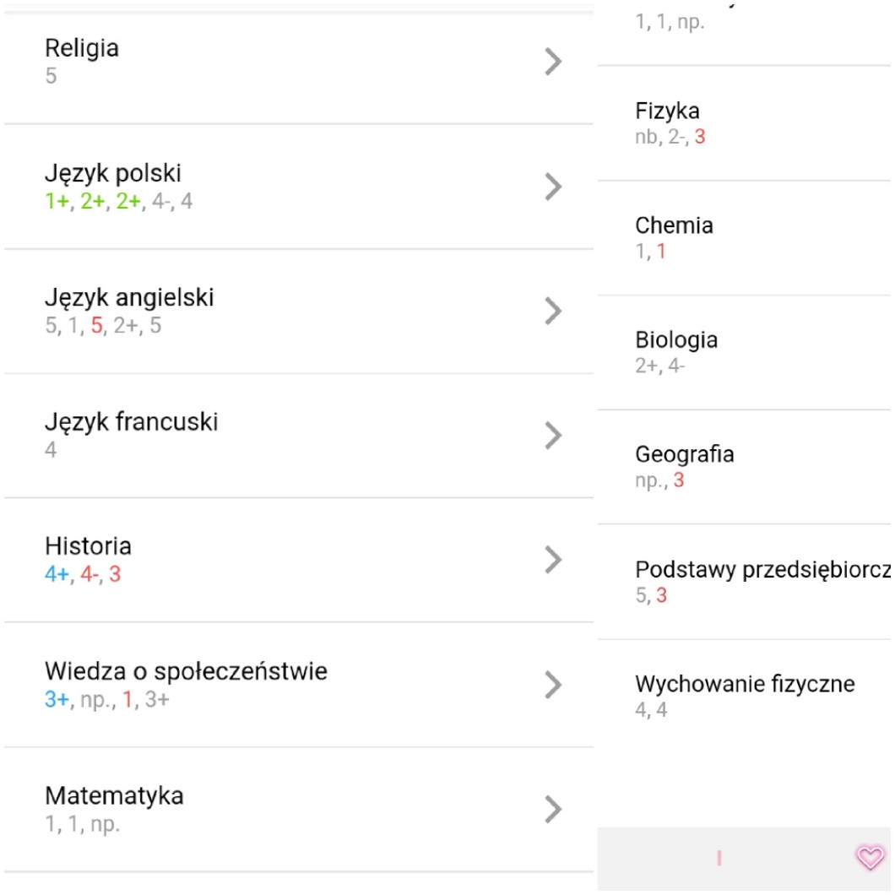
Task: Expand the Język angielski grades chevron
Action: 553,311
